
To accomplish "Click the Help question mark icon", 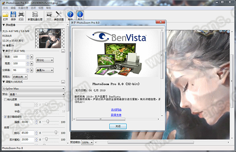I will click(70, 15).
